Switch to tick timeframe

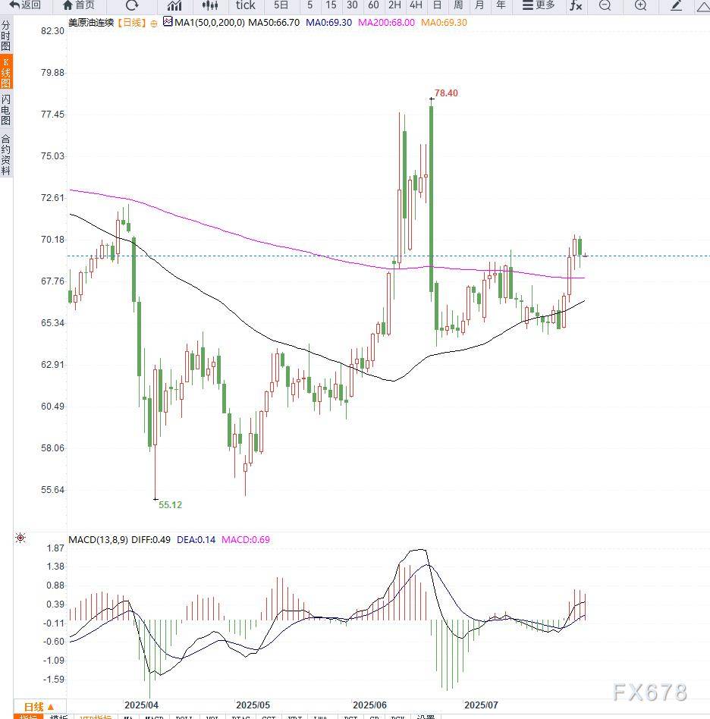[x=245, y=5]
